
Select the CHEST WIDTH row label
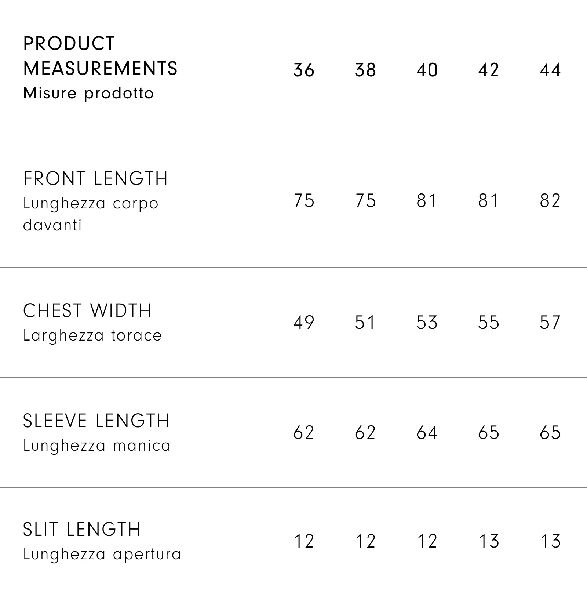[87, 311]
